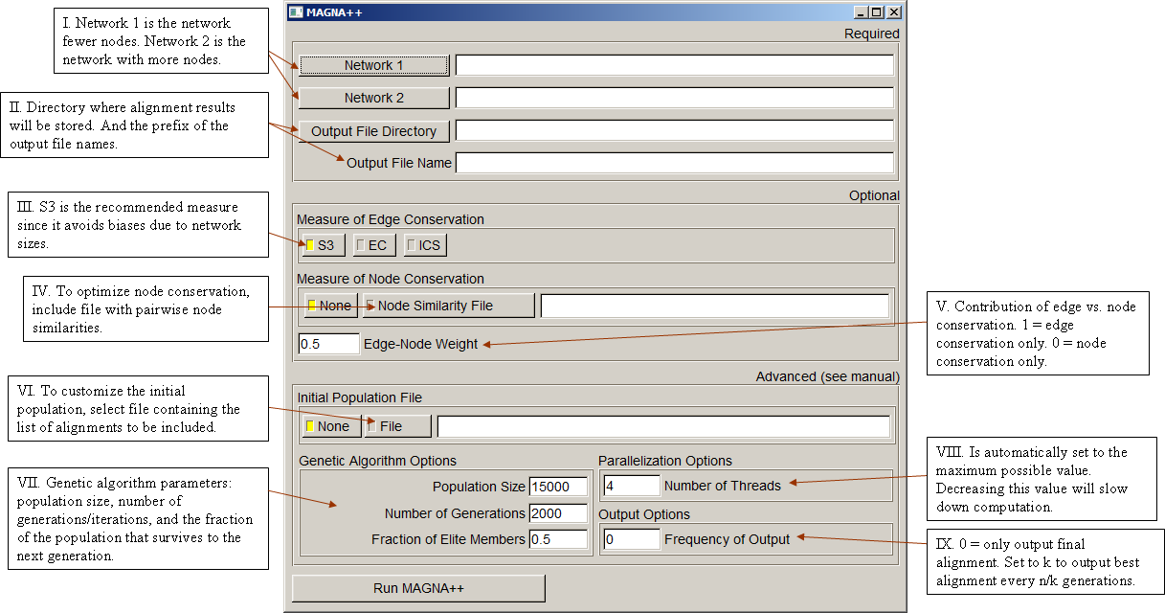
Task: Click the Network 1 browse button
Action: click(373, 65)
